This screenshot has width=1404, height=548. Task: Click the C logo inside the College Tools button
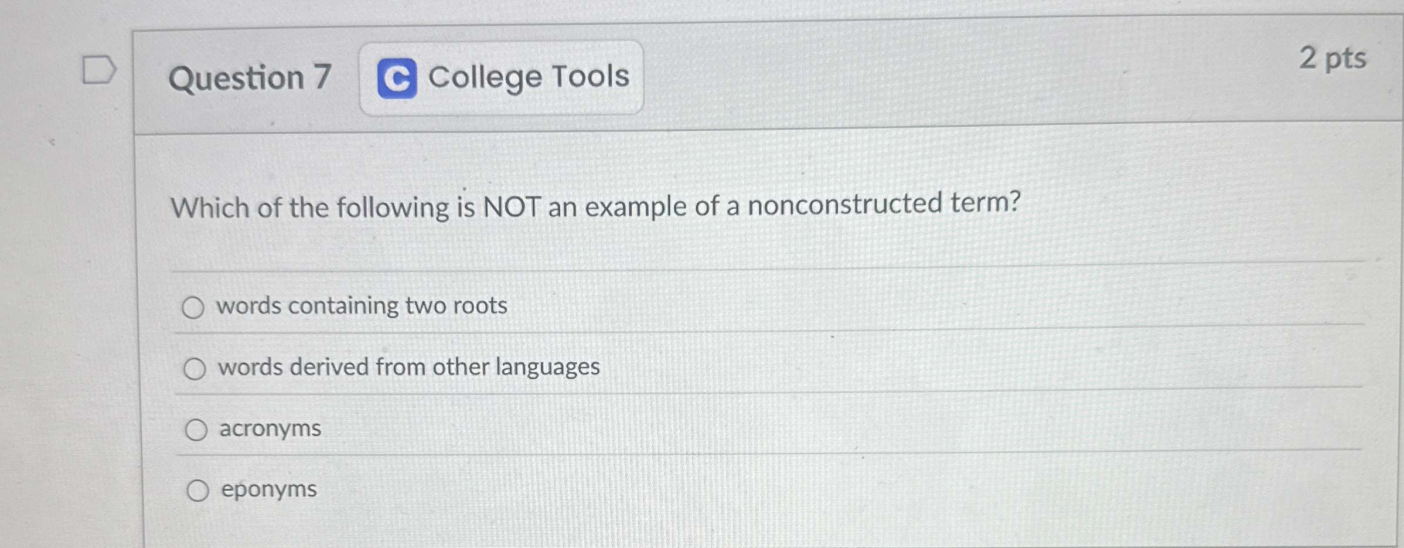pos(397,79)
